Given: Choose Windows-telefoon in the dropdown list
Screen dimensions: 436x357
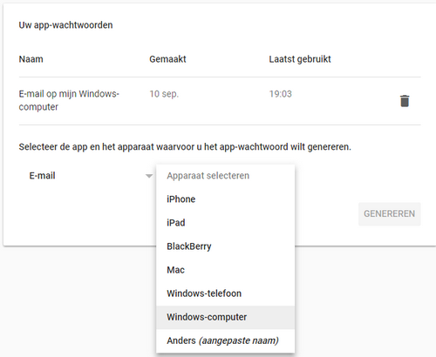Looking at the screenshot, I should [x=225, y=293].
